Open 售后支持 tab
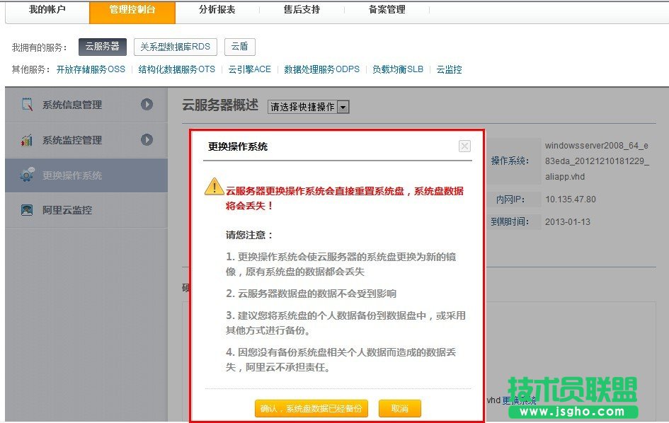 (302, 9)
